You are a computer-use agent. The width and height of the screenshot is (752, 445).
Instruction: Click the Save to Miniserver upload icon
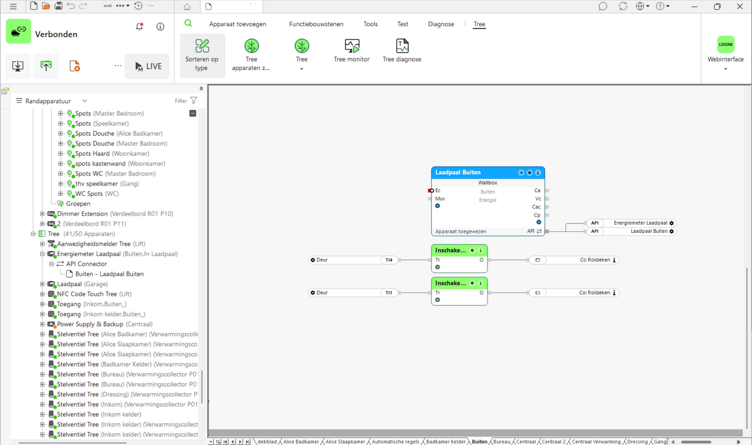click(46, 66)
